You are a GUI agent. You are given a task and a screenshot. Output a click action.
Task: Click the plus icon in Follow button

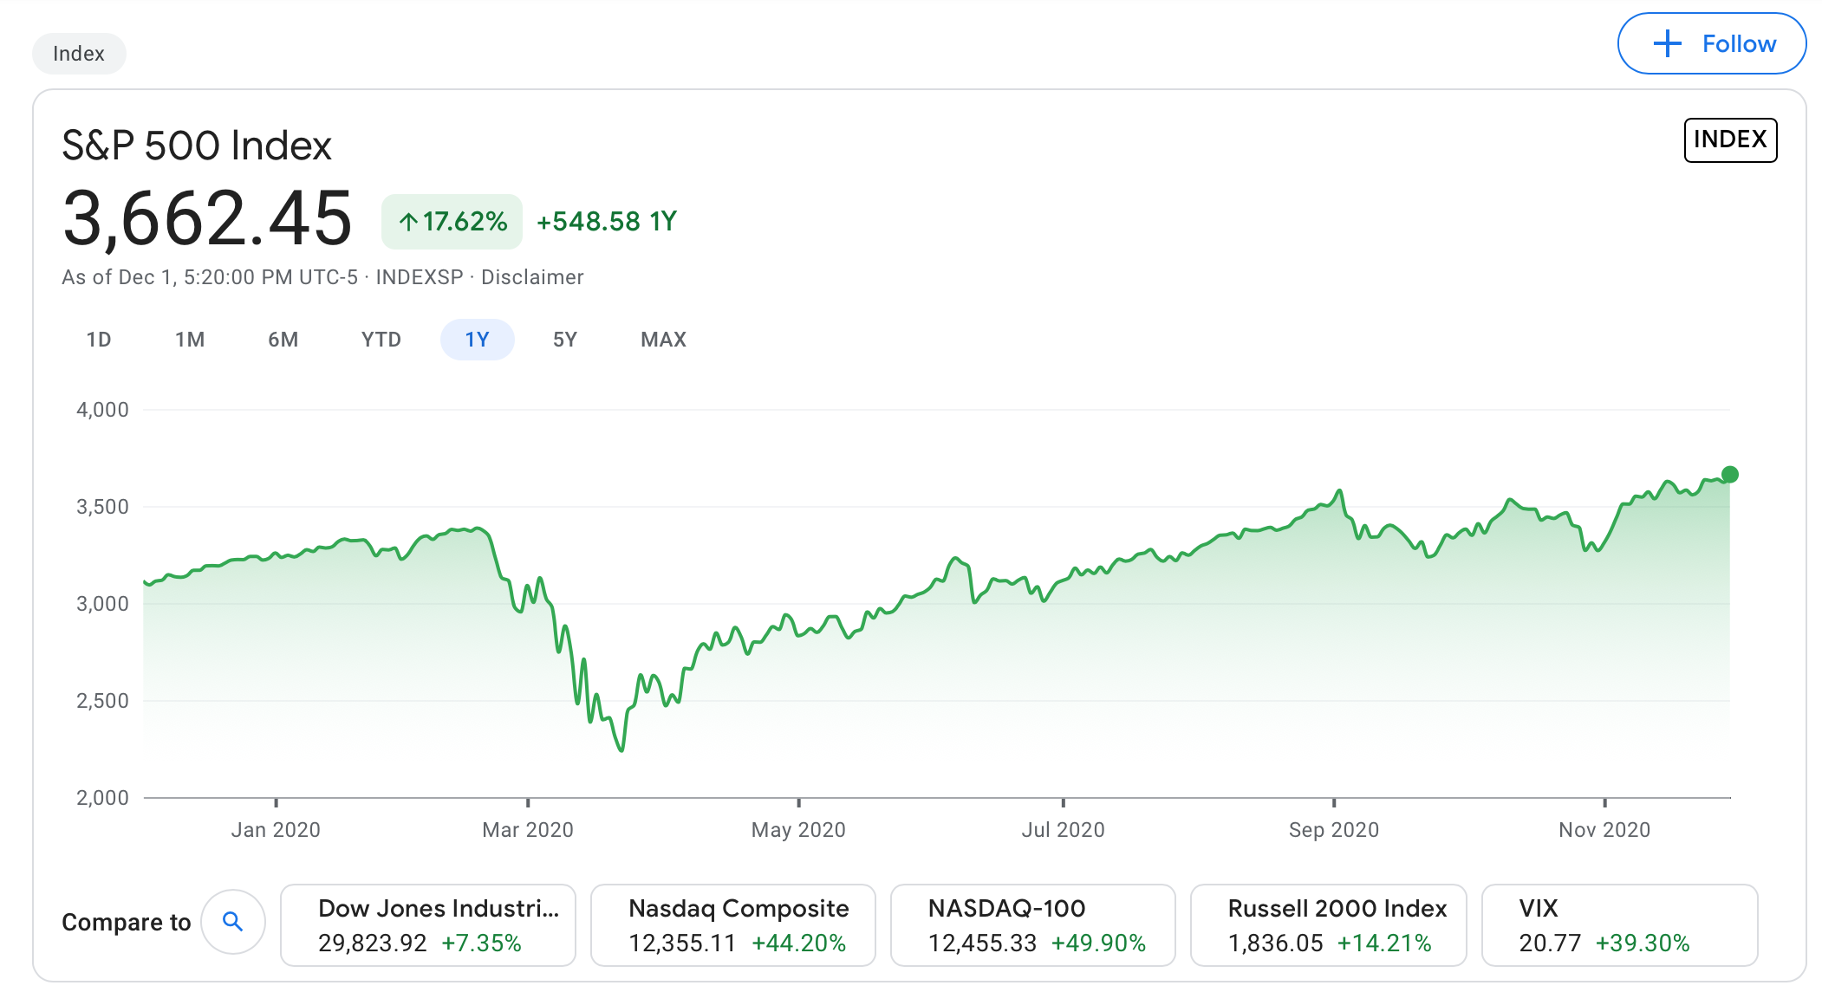point(1667,43)
